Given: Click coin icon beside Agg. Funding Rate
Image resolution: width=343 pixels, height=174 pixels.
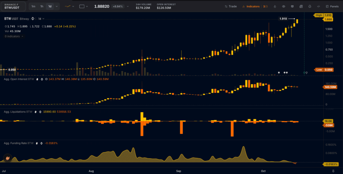Looking at the screenshot, I should [x=37, y=143].
